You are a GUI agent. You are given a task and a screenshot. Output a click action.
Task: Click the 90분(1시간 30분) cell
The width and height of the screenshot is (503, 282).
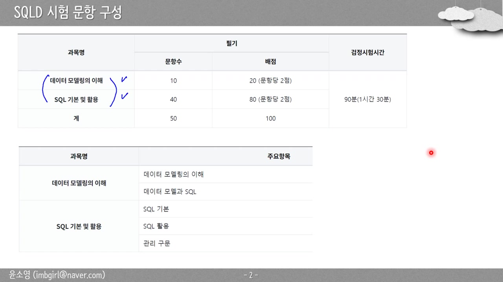367,99
